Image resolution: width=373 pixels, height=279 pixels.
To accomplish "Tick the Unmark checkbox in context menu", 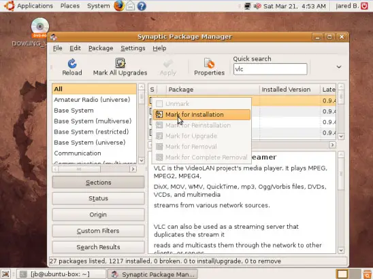I will [x=159, y=104].
